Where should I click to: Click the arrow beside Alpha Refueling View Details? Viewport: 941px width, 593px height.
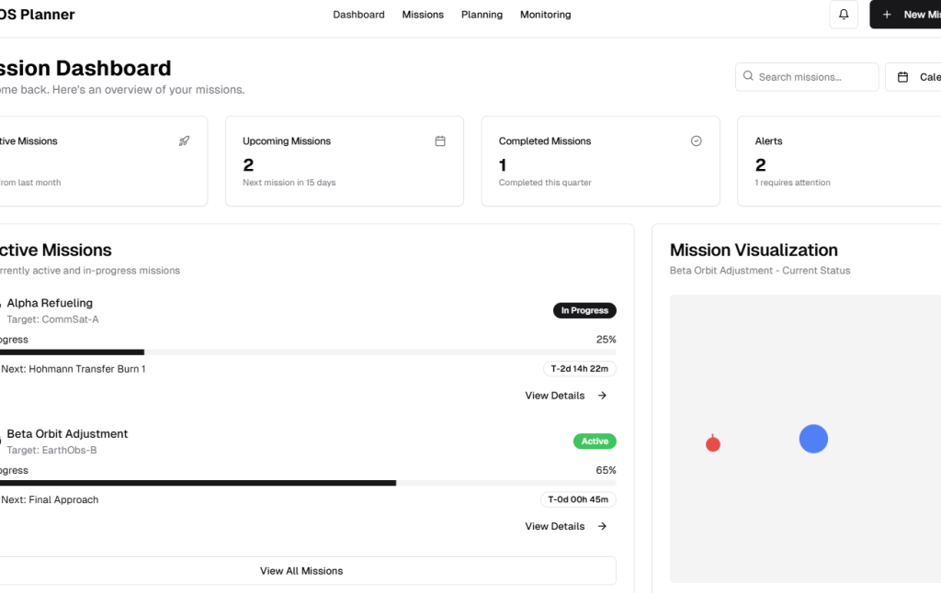click(x=602, y=395)
